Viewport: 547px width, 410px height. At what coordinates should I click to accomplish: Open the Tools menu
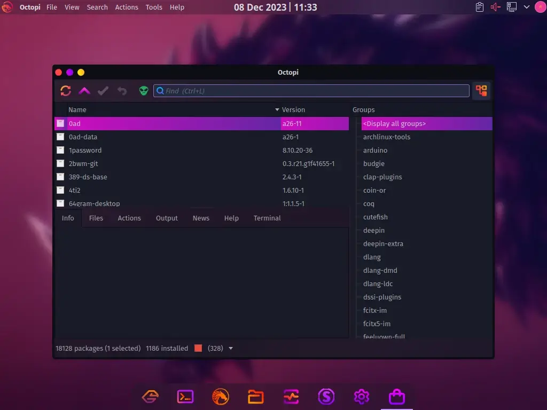pyautogui.click(x=154, y=7)
